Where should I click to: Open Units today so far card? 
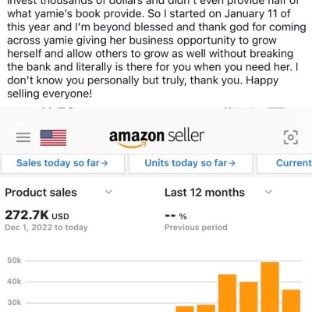[x=190, y=164]
